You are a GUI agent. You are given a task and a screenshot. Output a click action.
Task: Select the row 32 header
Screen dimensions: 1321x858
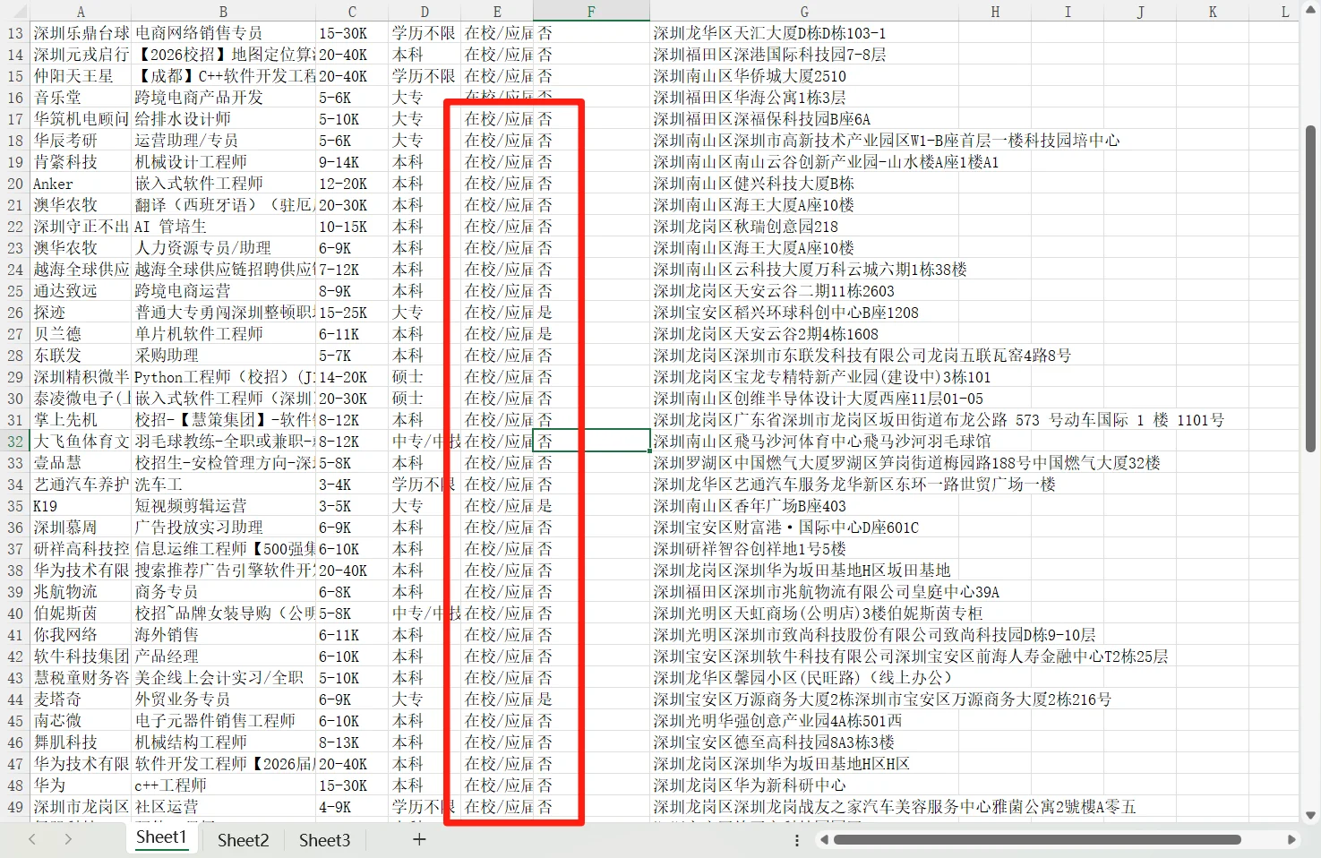[15, 442]
